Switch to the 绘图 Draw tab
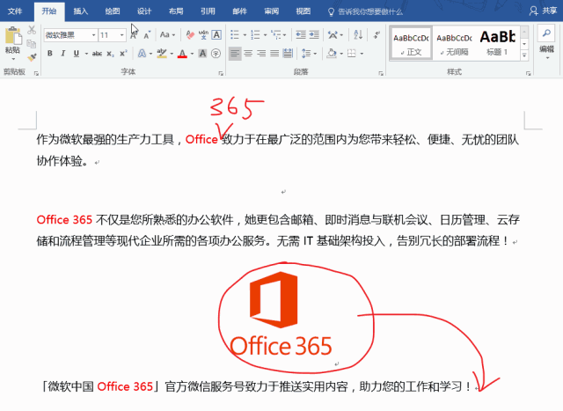The height and width of the screenshot is (411, 563). [113, 11]
